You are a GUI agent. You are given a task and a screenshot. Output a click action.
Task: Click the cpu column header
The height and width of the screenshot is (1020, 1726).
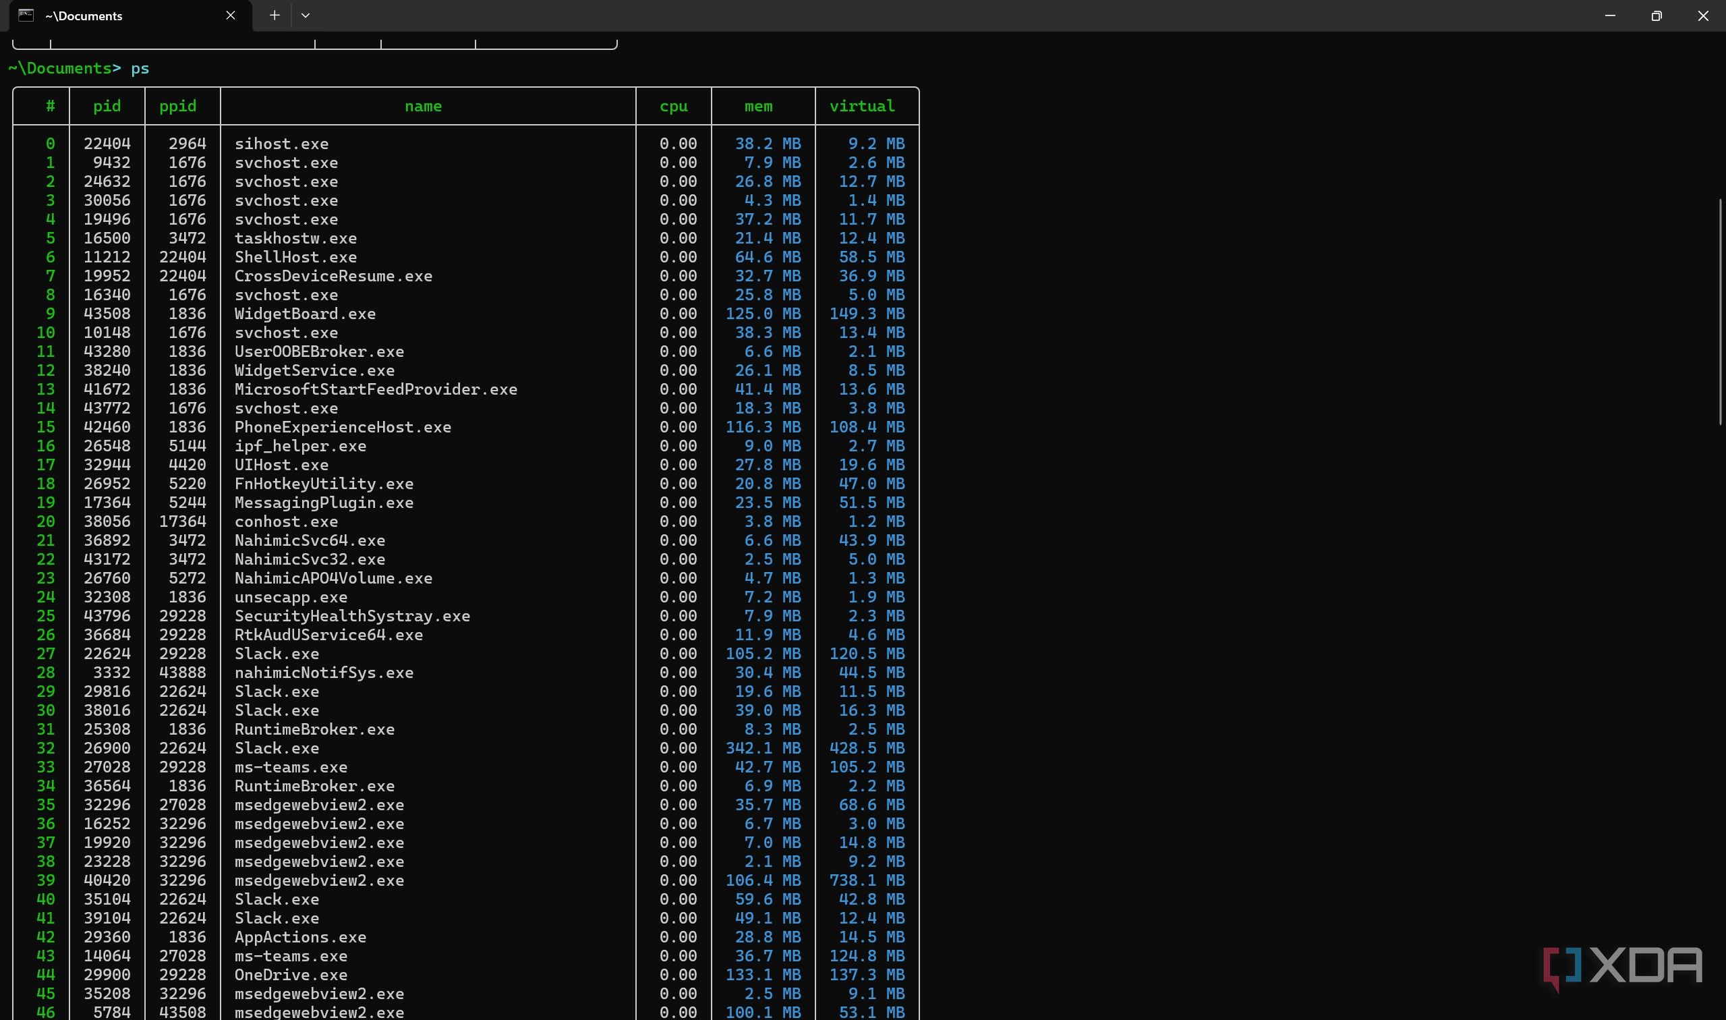coord(673,106)
